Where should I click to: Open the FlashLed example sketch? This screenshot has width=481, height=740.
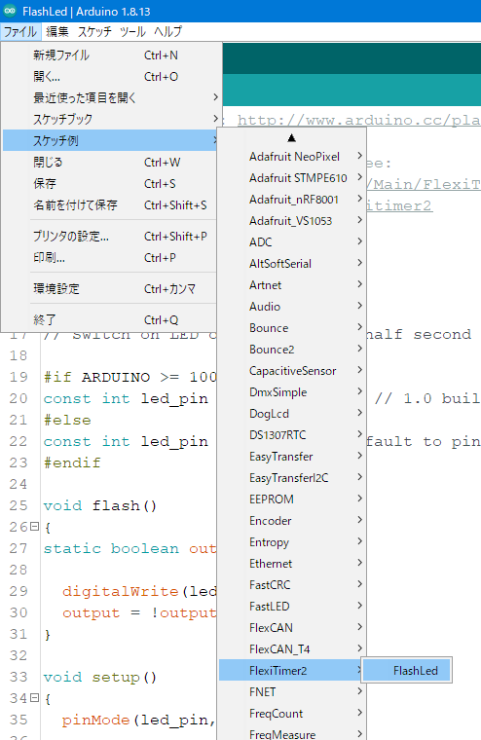(x=407, y=670)
